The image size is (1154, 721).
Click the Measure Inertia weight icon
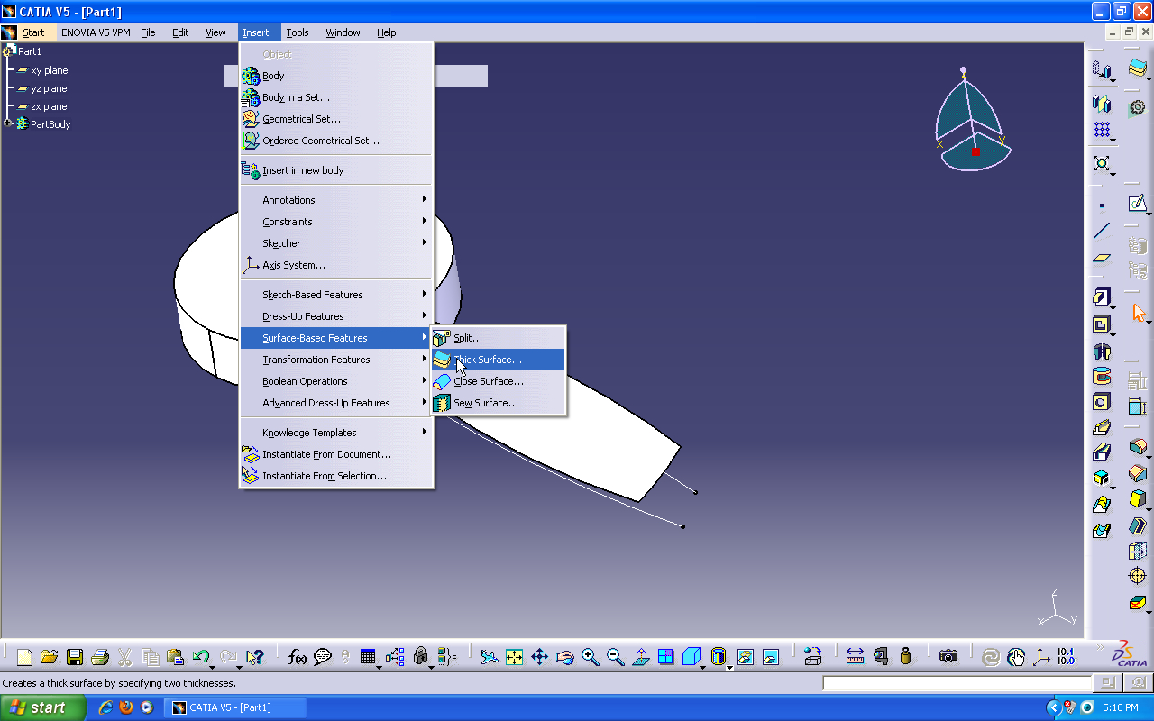point(906,657)
